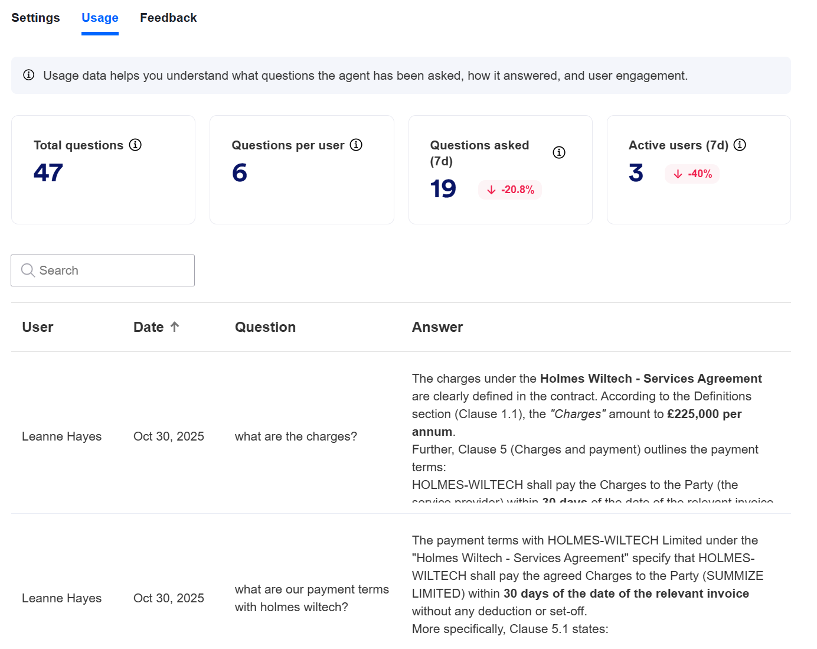This screenshot has width=817, height=649.
Task: Click the down arrow in the -40% badge
Action: (678, 174)
